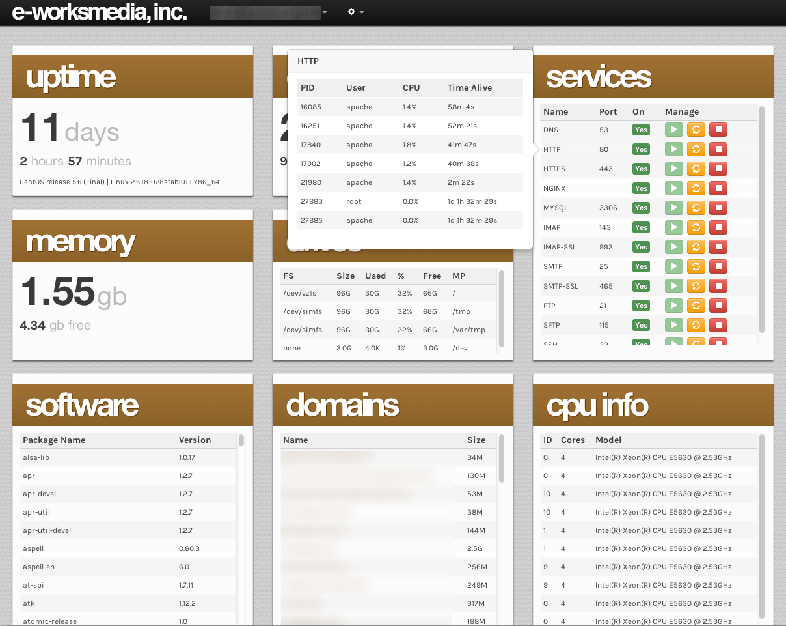Stop the FTP service

point(718,306)
